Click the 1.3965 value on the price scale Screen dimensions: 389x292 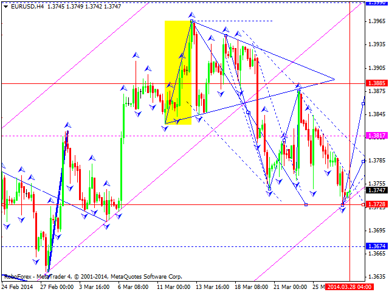pyautogui.click(x=377, y=21)
